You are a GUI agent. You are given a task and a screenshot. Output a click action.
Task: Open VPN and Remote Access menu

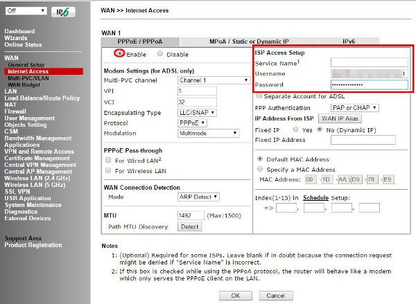40,152
